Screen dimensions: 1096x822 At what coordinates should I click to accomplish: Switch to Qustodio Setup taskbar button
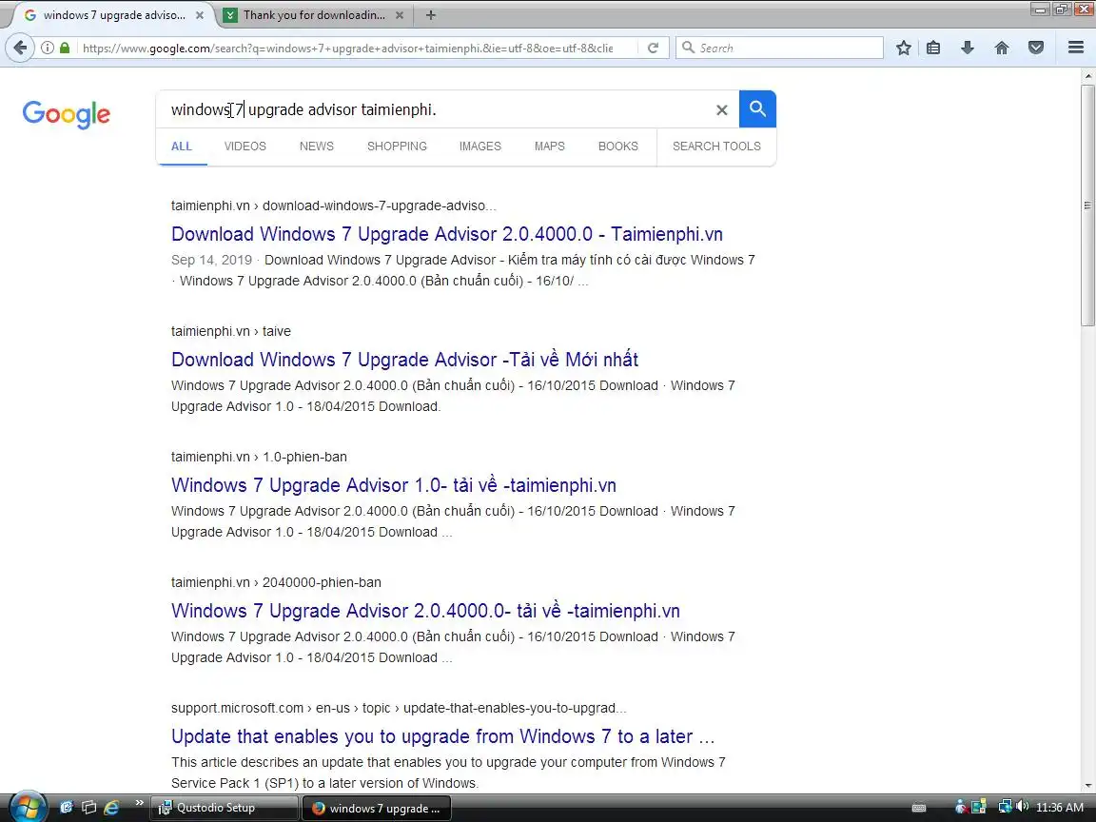[x=225, y=808]
